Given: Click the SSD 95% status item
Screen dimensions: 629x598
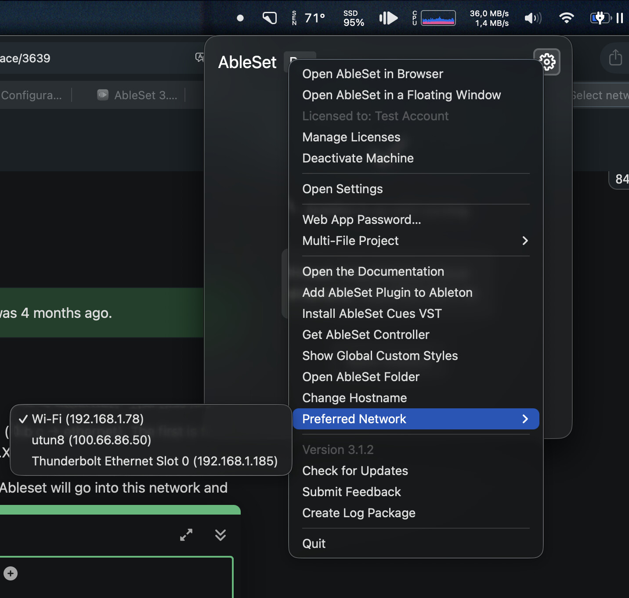Looking at the screenshot, I should 354,18.
